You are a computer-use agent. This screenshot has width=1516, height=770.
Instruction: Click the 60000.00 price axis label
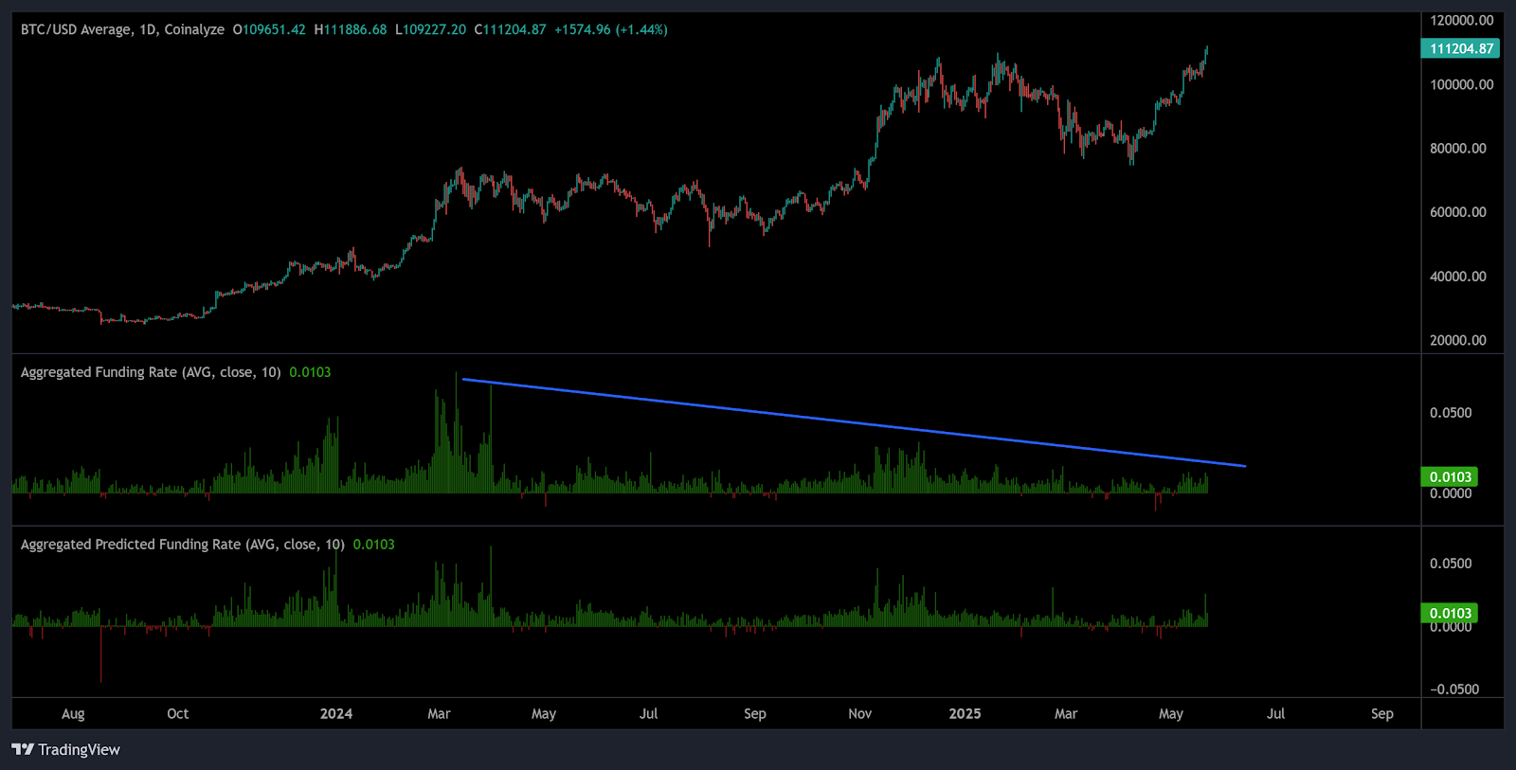point(1458,212)
